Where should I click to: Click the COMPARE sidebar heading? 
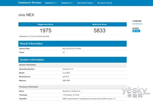[137, 21]
